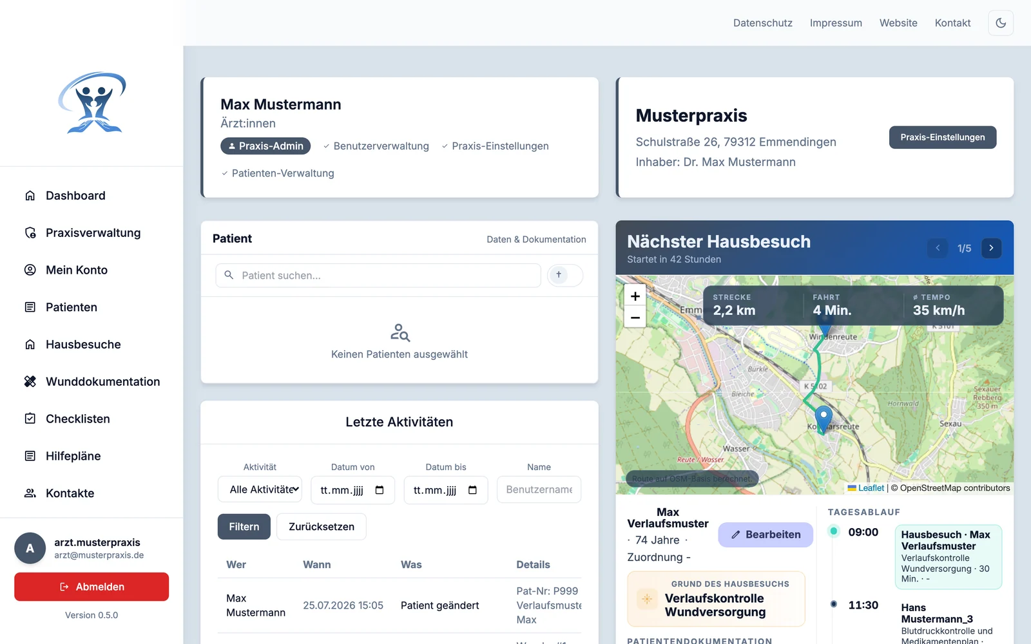Click the lower blue destination marker on map
The image size is (1031, 644).
824,420
